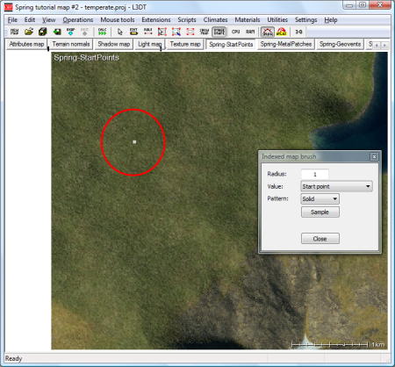Switch to the Terrain normals tab
The height and width of the screenshot is (367, 395).
point(71,44)
